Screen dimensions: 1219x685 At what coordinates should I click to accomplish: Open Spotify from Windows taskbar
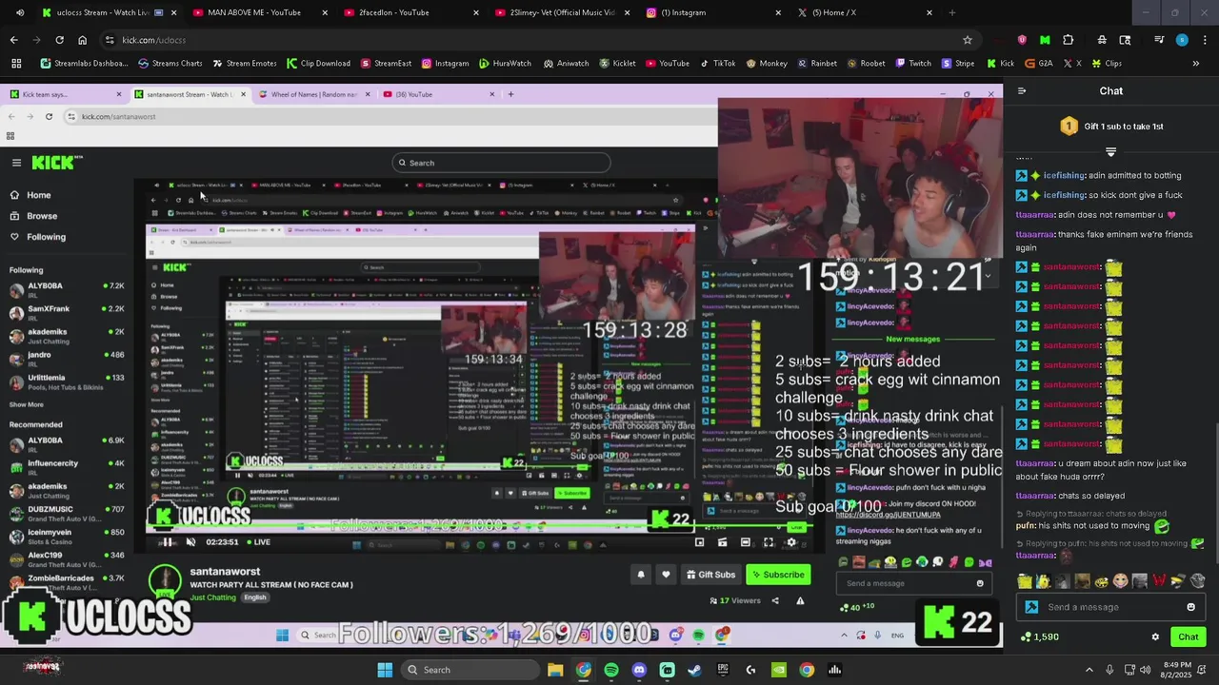click(x=611, y=670)
